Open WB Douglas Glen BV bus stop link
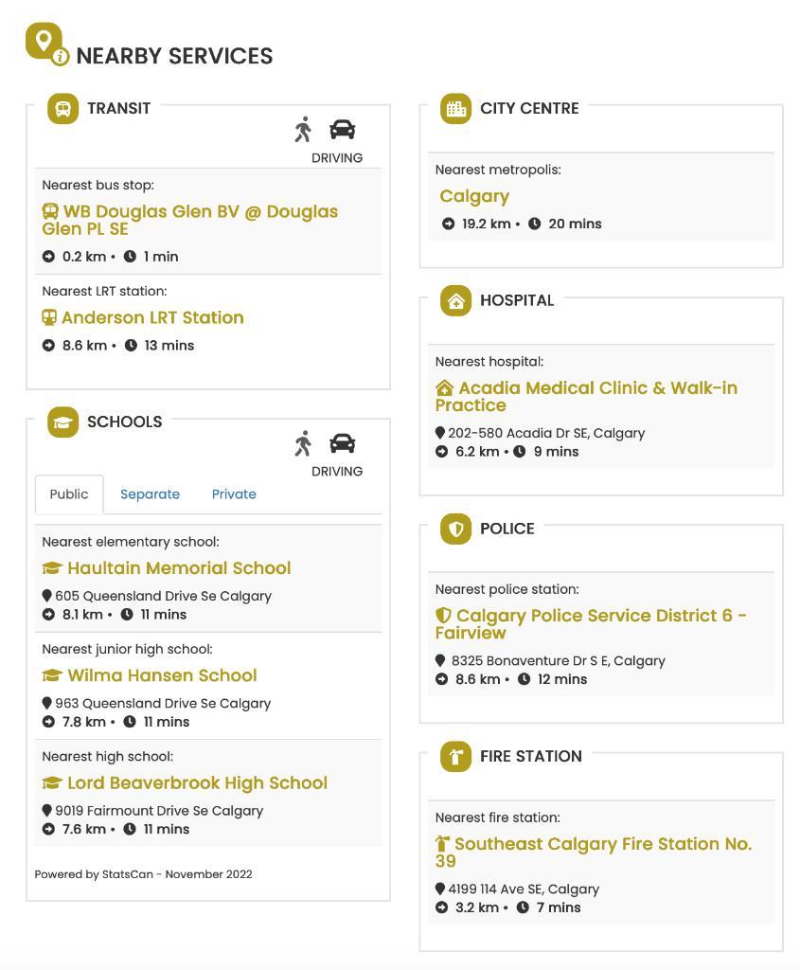The width and height of the screenshot is (800, 970). point(189,220)
